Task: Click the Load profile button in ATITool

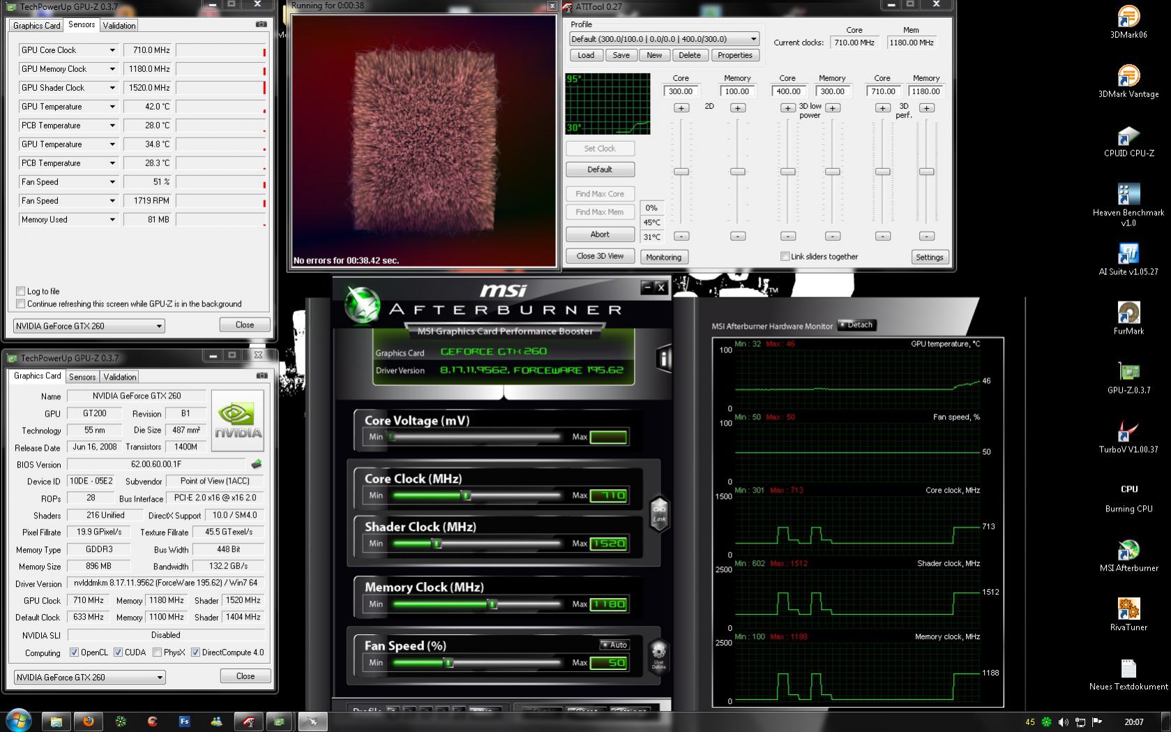Action: coord(586,55)
